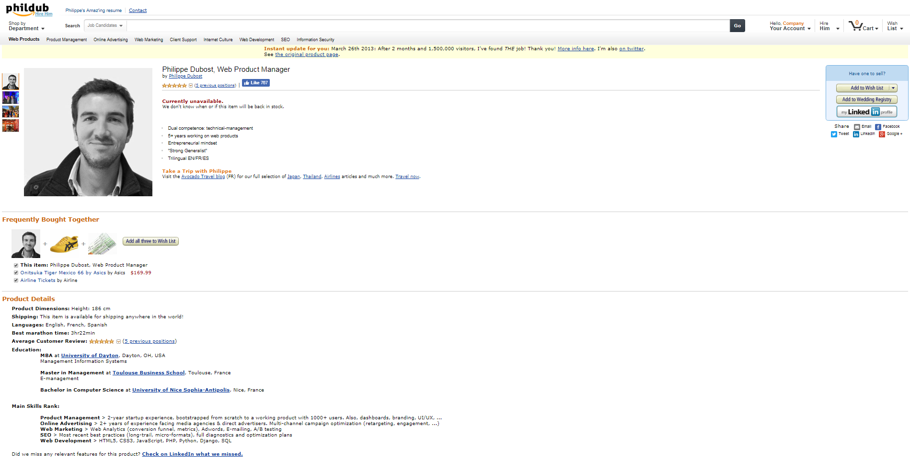
Task: Click the shopping cart icon
Action: [x=855, y=25]
